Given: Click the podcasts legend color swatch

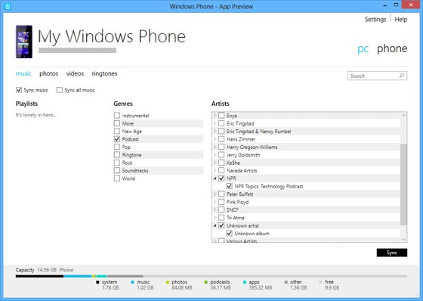Looking at the screenshot, I should coord(206,282).
